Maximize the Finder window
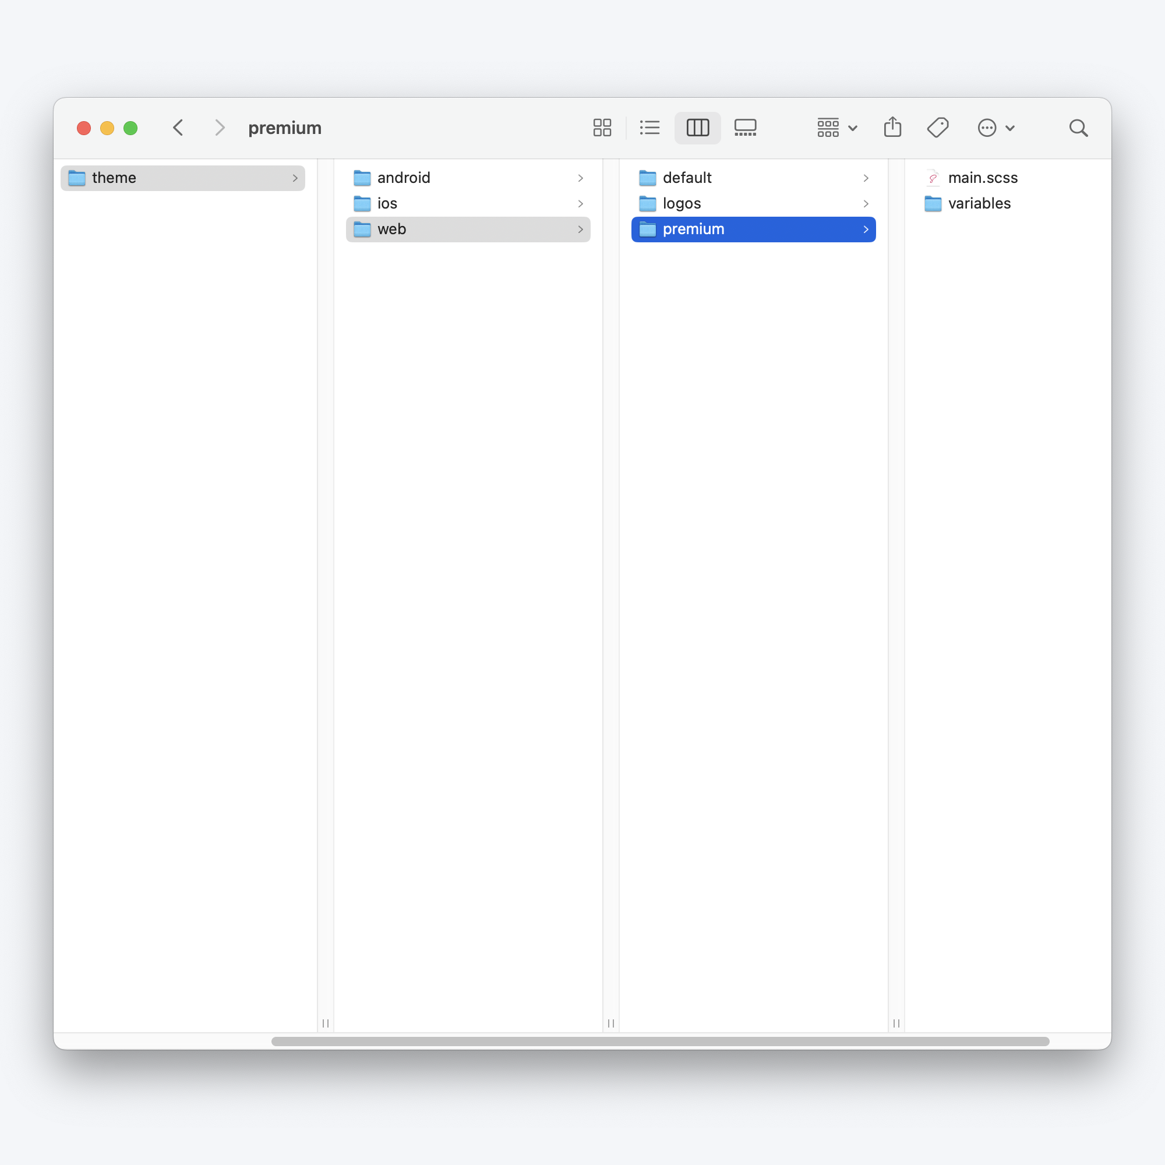 130,128
